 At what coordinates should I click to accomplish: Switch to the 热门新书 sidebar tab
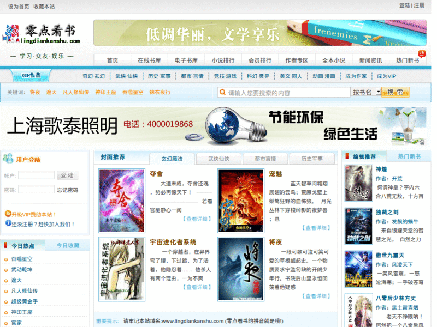(409, 156)
